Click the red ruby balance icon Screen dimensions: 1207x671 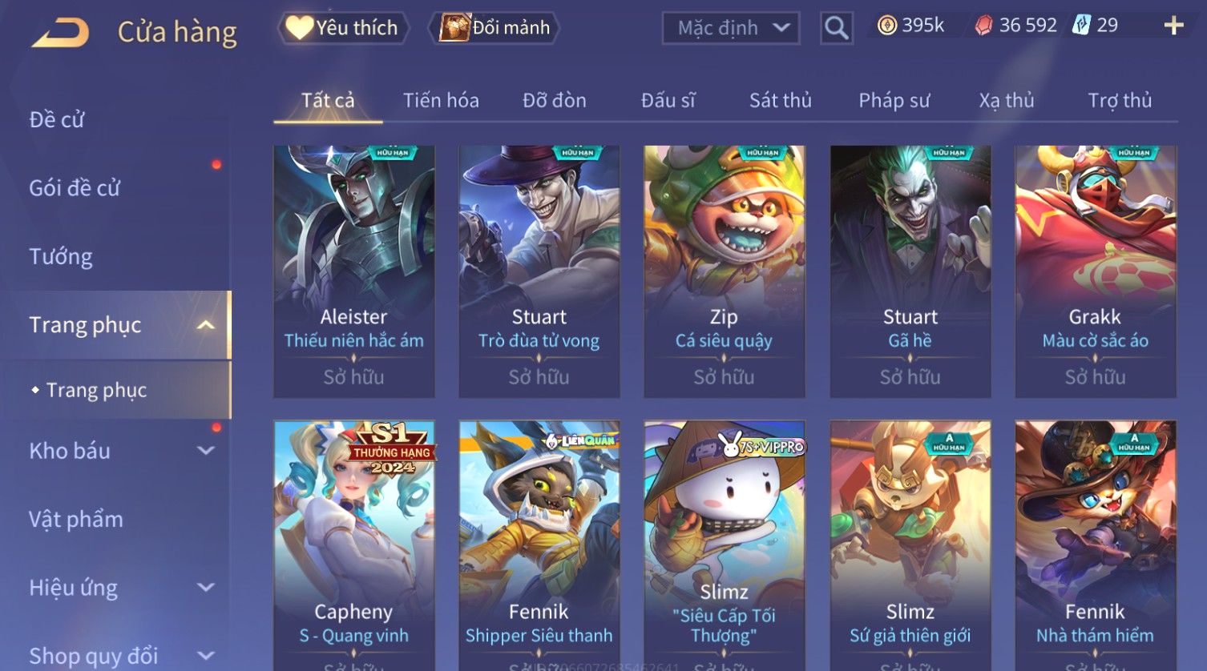pyautogui.click(x=983, y=26)
